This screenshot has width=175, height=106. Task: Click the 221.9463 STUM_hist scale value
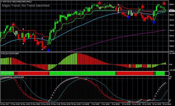(x=172, y=53)
